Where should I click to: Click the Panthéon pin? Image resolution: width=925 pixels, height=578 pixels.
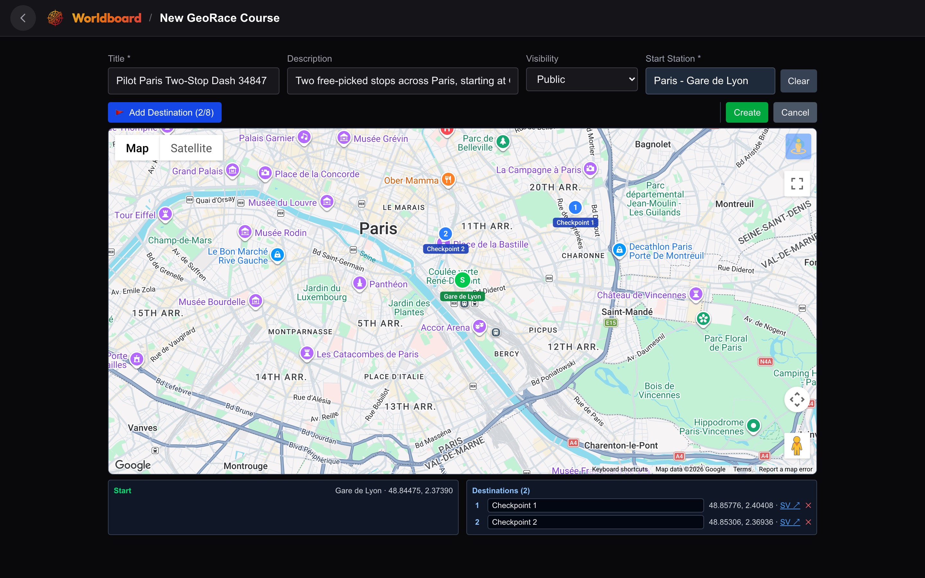[x=359, y=283]
